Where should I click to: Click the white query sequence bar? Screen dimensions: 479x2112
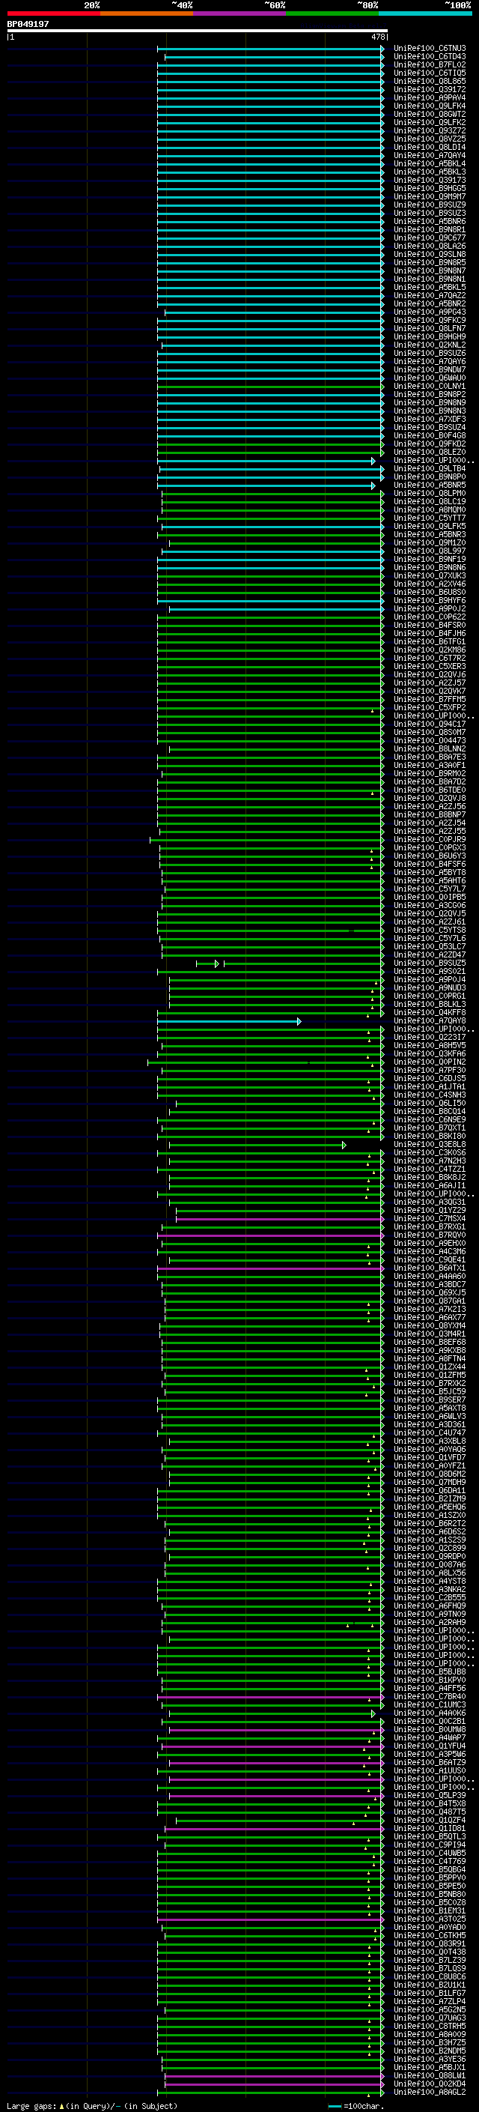(x=198, y=30)
